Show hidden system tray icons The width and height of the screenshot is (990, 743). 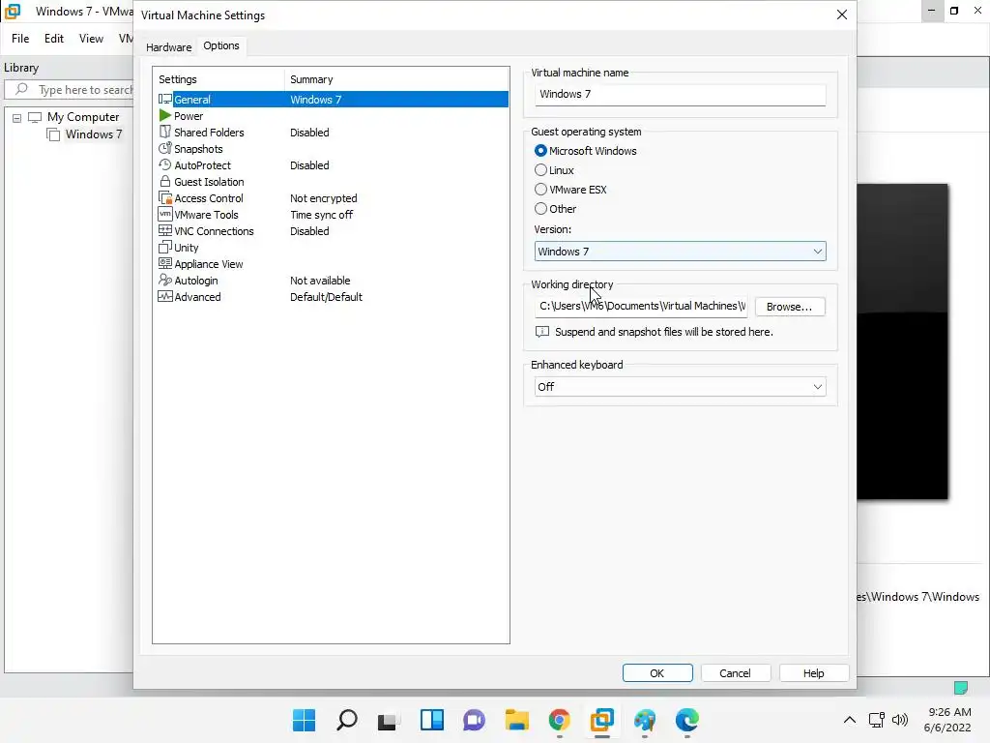point(850,720)
